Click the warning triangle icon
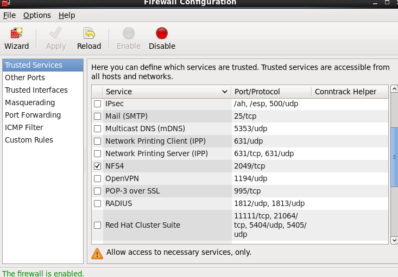Viewport: 398px width, 277px height. pos(97,253)
